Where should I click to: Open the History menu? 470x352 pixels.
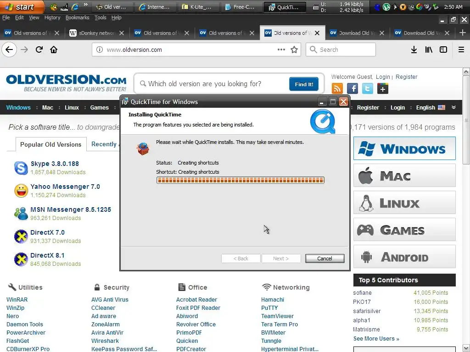tap(52, 18)
